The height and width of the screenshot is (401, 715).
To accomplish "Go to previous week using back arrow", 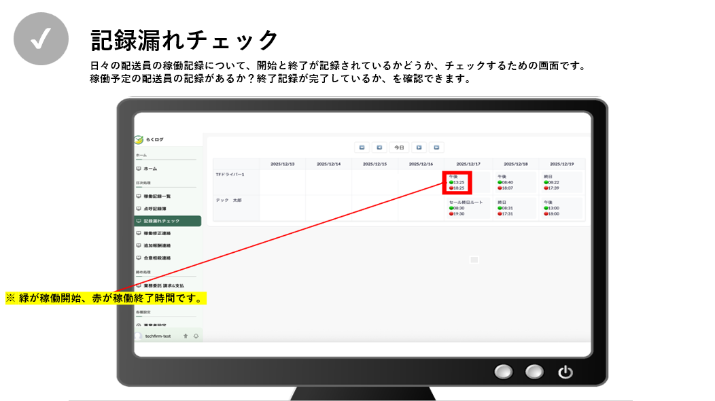I will click(380, 147).
